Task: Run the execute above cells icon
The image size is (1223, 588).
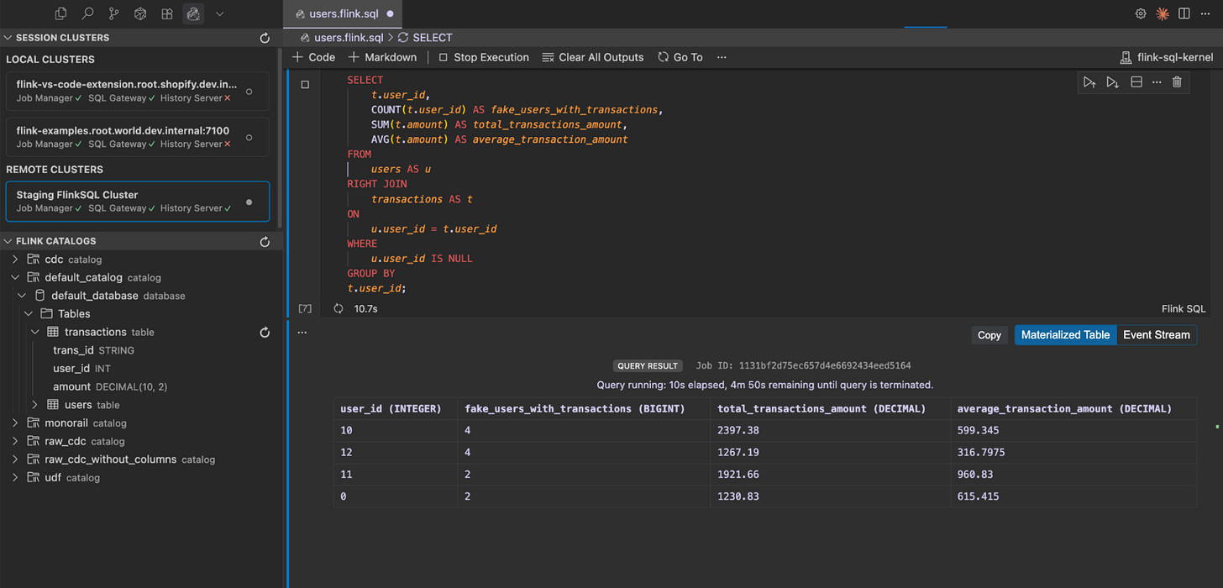Action: (x=1089, y=82)
